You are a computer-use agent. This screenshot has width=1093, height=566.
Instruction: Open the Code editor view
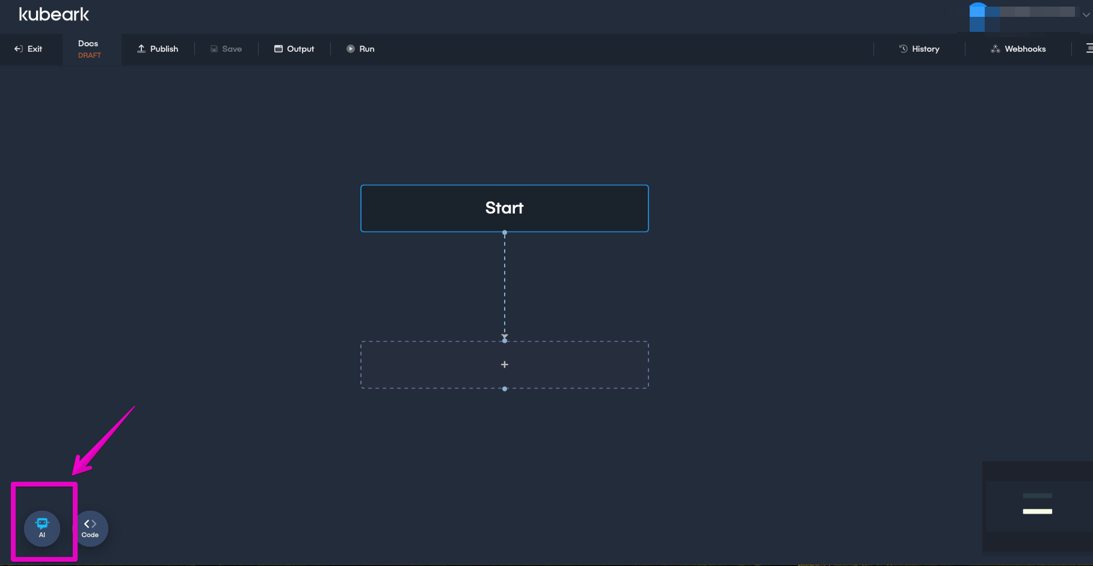coord(90,528)
